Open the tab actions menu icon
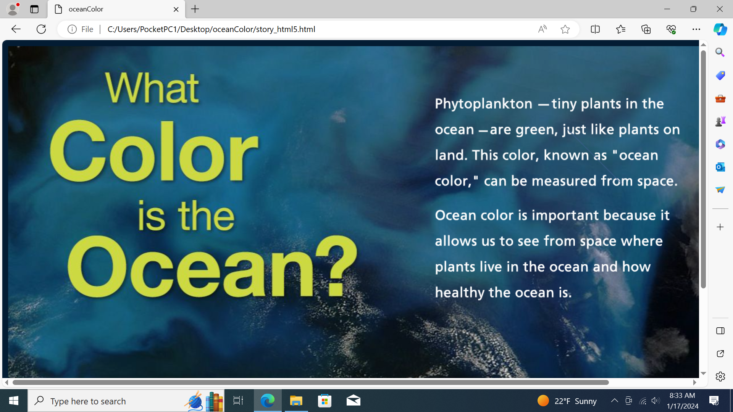The height and width of the screenshot is (412, 733). pos(34,9)
